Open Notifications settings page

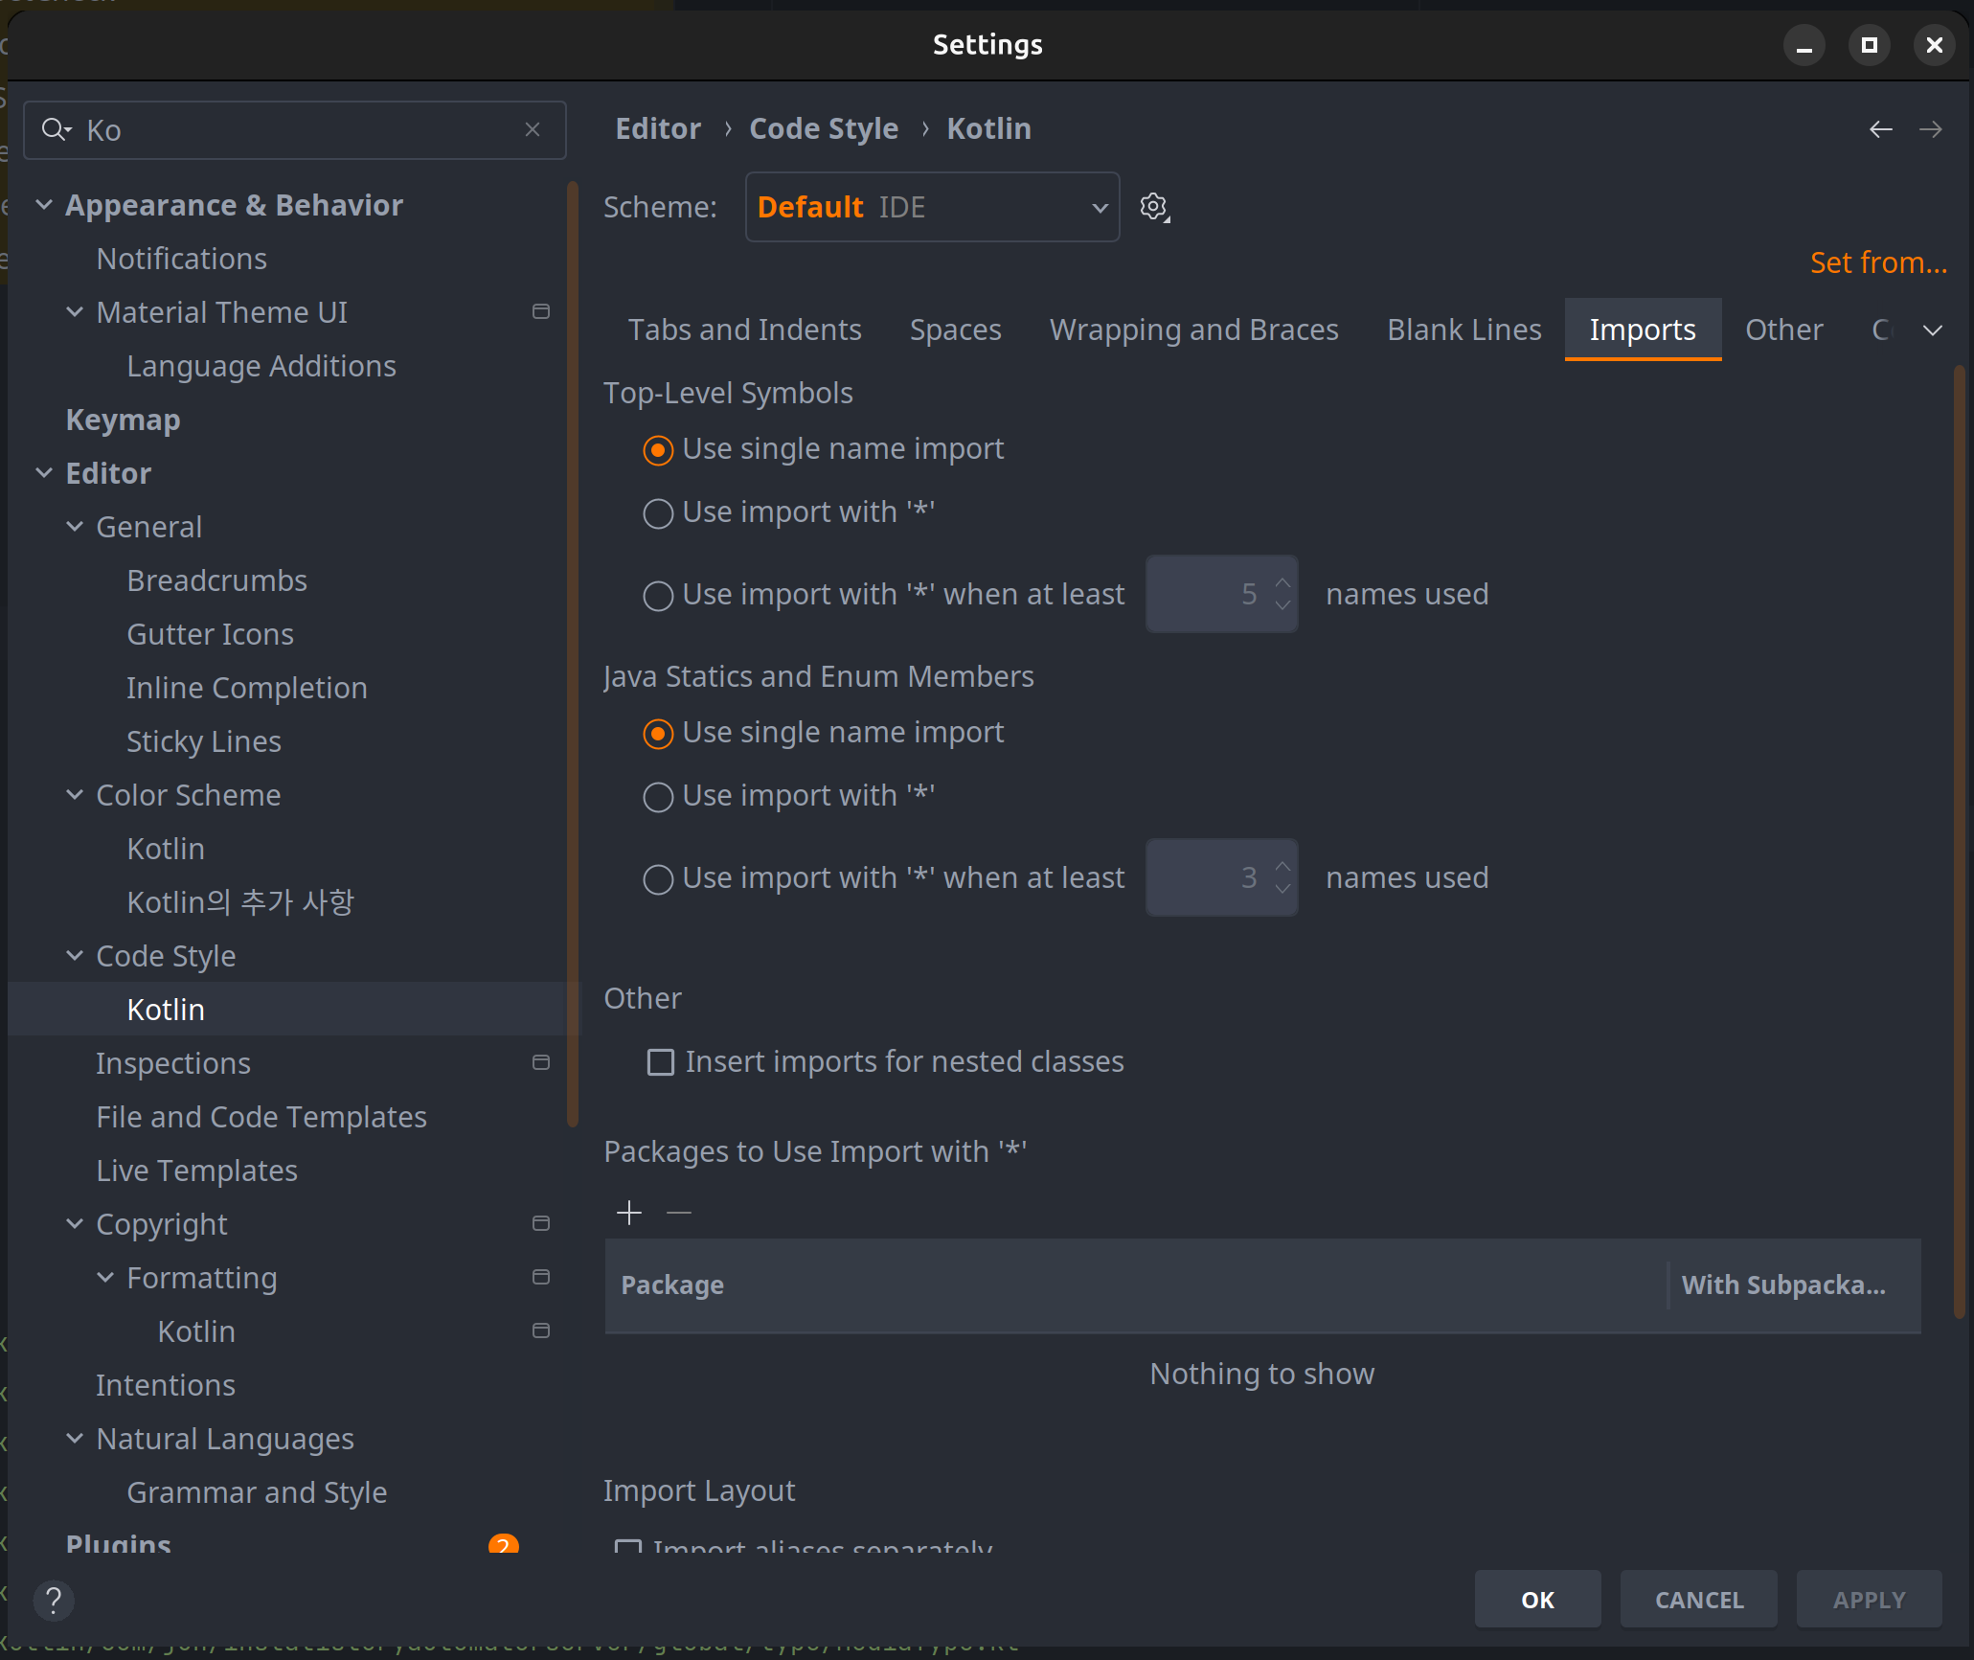pos(182,259)
